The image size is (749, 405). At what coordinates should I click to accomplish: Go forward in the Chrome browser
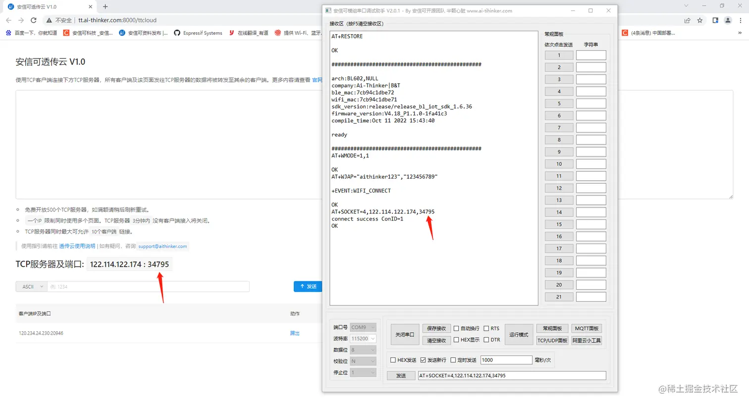tap(21, 20)
